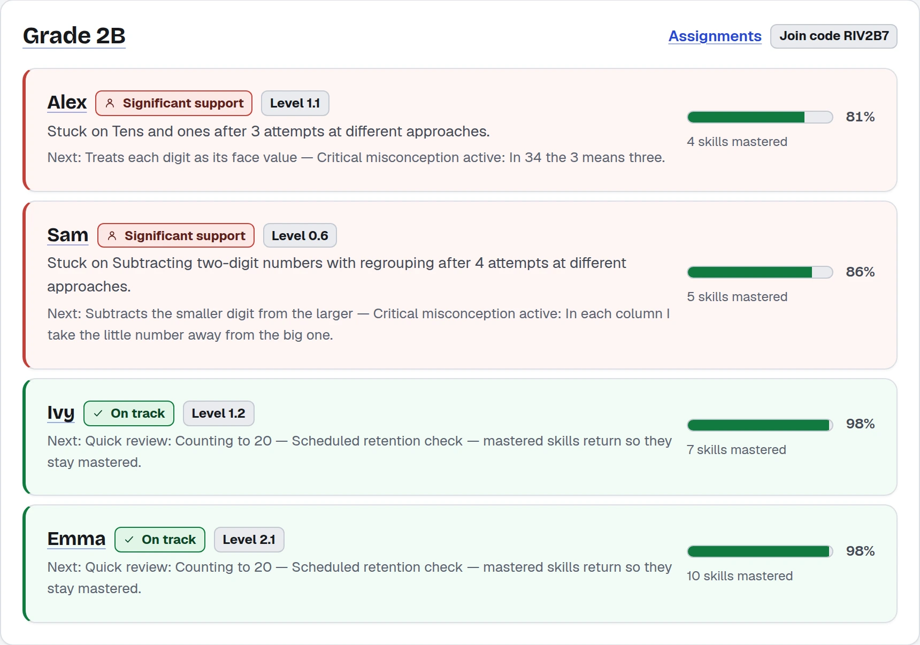This screenshot has height=645, width=920.
Task: Click the '4 skills mastered' text
Action: tap(737, 142)
